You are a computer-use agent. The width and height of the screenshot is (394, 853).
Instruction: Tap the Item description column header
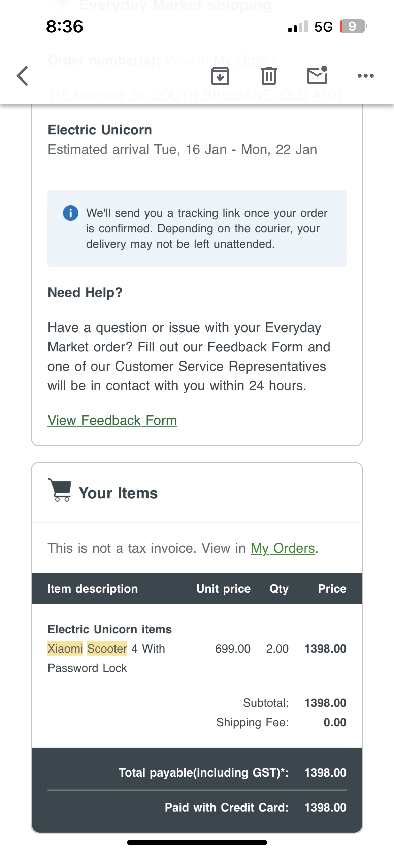(93, 589)
